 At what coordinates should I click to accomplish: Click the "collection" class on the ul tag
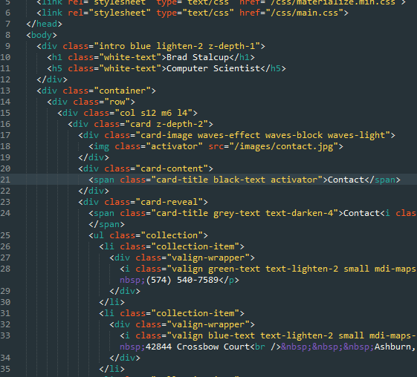(172, 235)
